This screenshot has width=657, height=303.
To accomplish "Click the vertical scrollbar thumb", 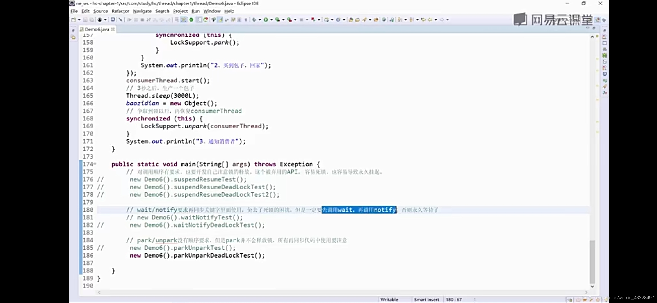I will tap(592, 261).
